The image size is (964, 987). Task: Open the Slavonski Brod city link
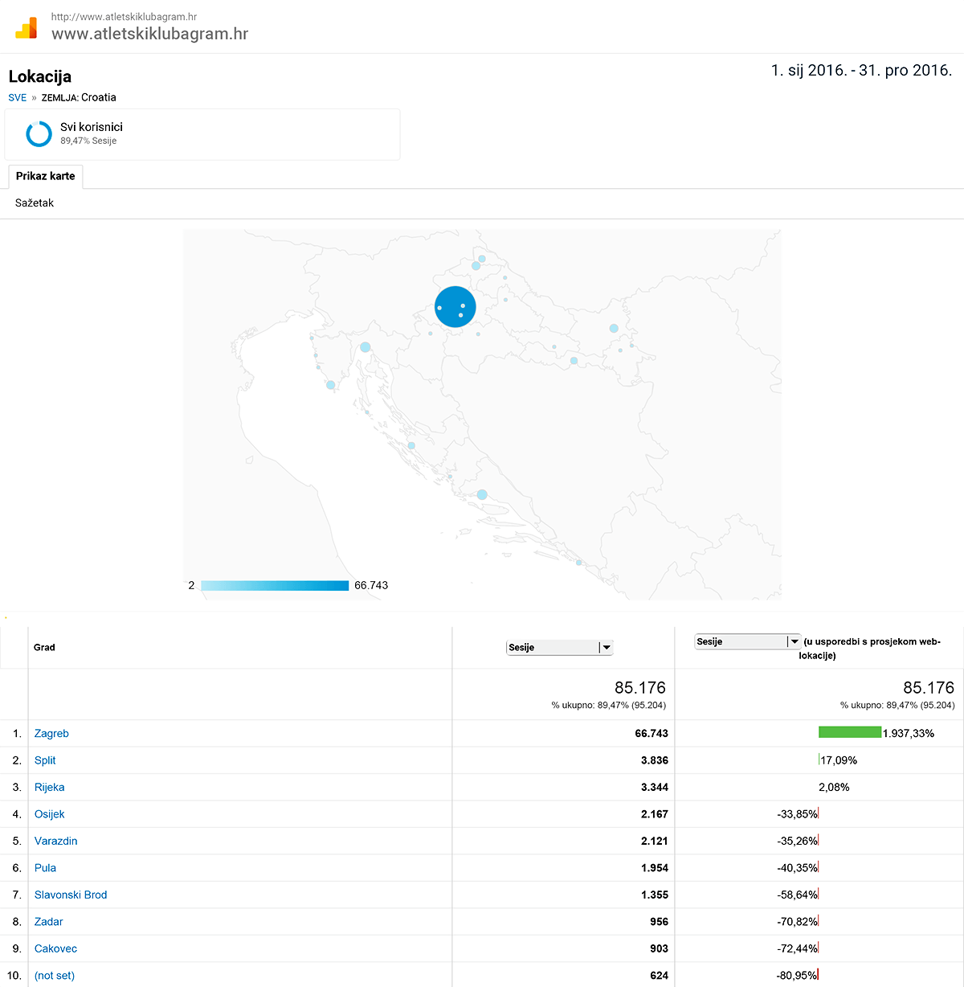click(71, 895)
